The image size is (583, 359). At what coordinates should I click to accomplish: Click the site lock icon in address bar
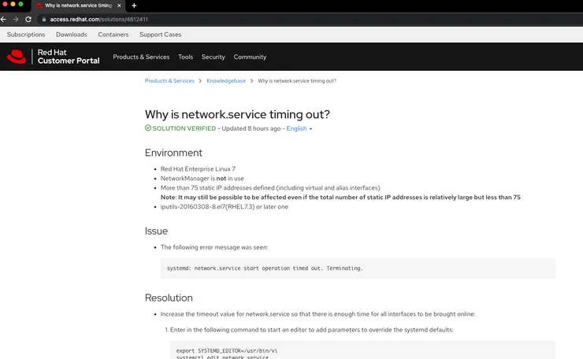(45, 19)
